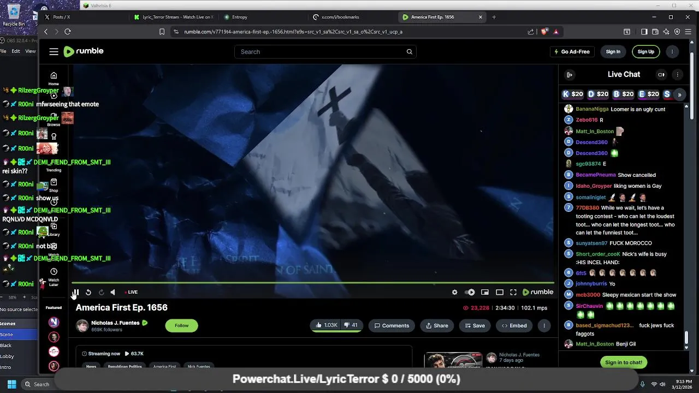The image size is (699, 393).
Task: Click the News tag
Action: 91,366
